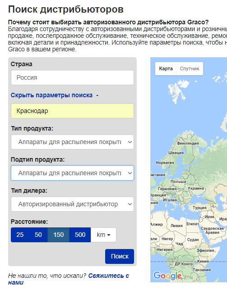The width and height of the screenshot is (227, 290).
Task: Open the km units dropdown
Action: point(103,235)
